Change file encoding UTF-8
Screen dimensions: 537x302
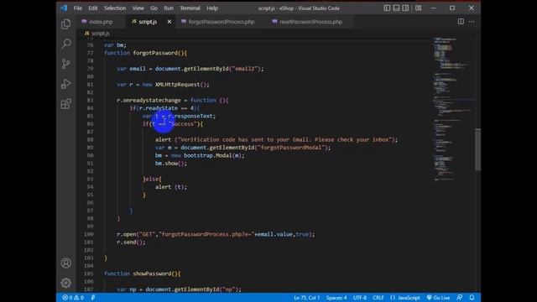[360, 298]
